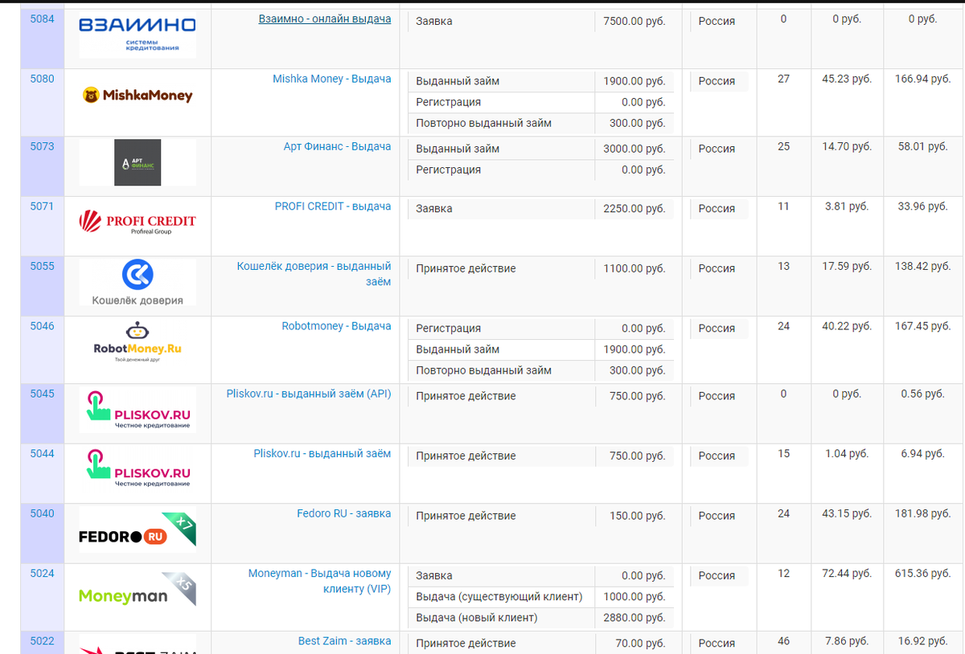Click the Best Zaim - заявка link
965x654 pixels.
point(345,640)
